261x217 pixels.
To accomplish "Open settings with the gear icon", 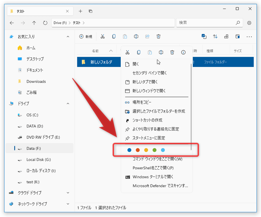I will [x=249, y=23].
